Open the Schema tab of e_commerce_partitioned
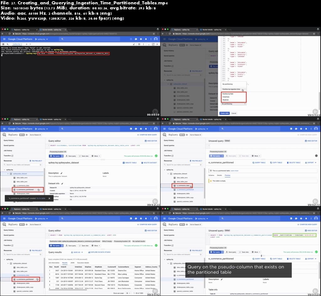 [211, 175]
